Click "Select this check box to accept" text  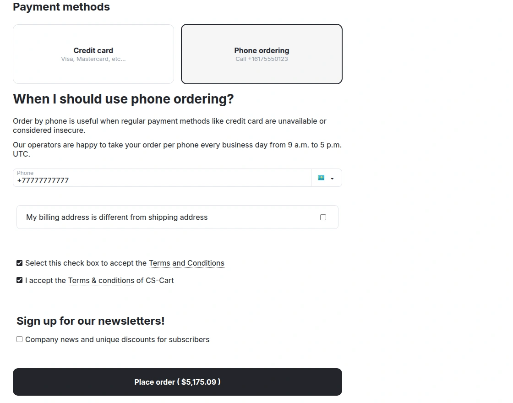coord(86,263)
